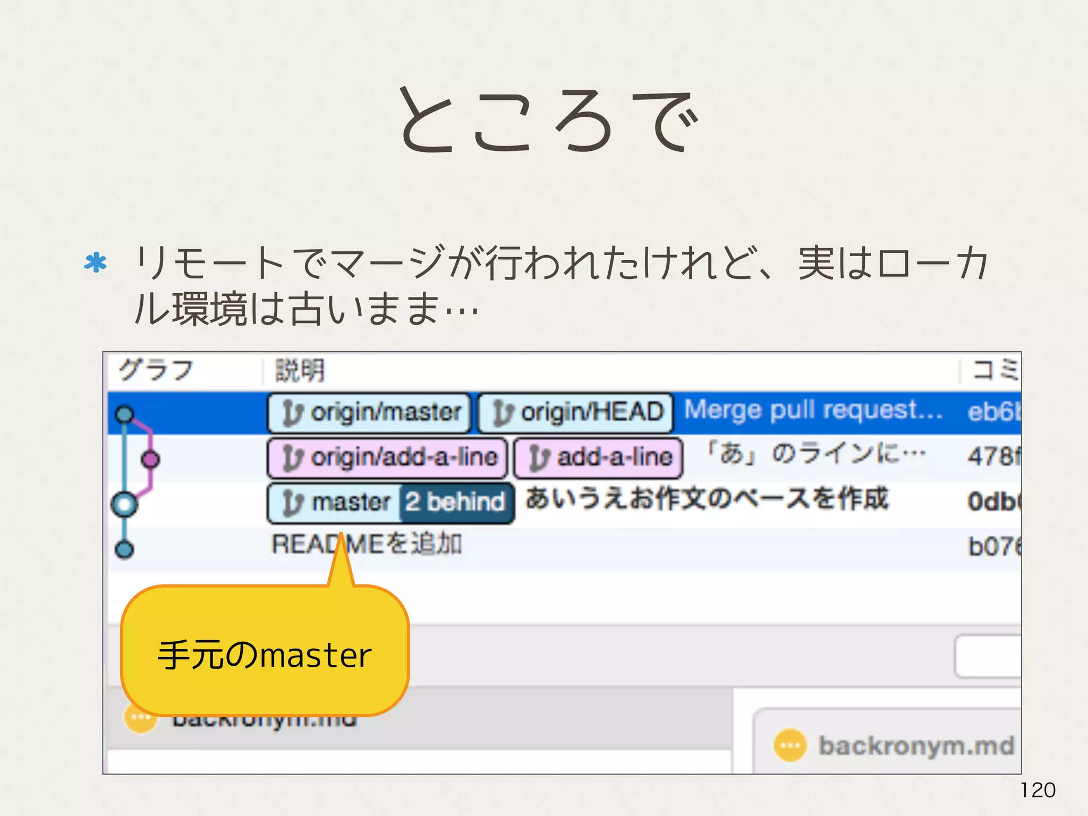Click the グラフ column header
Image resolution: width=1088 pixels, height=816 pixels.
click(155, 370)
